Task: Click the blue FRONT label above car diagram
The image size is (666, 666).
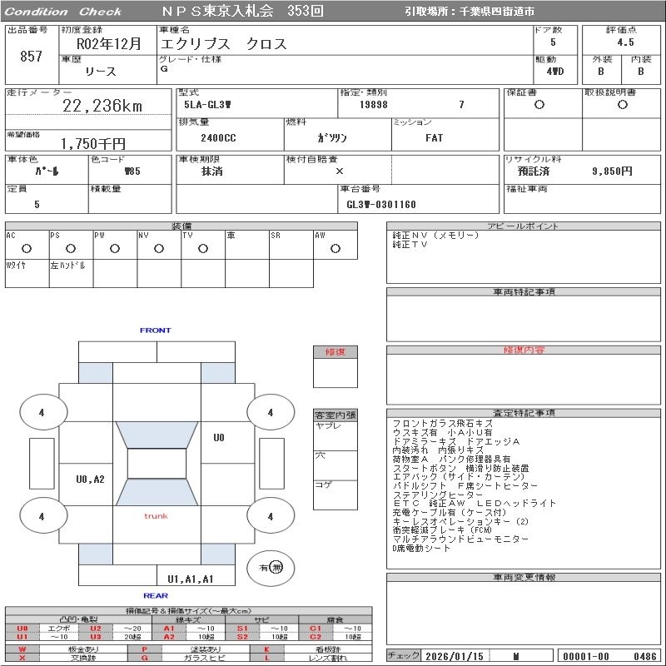Action: 155,331
